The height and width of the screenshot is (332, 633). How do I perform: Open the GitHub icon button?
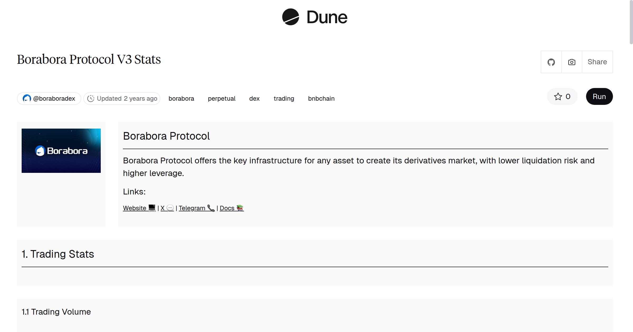pyautogui.click(x=551, y=62)
